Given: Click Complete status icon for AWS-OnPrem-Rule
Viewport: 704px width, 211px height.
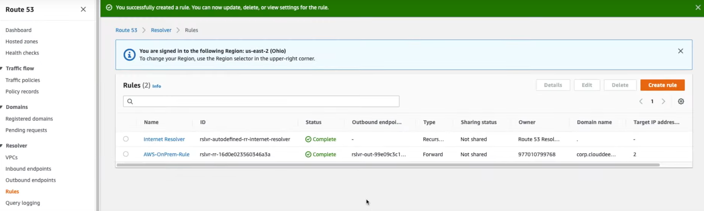Looking at the screenshot, I should (308, 155).
